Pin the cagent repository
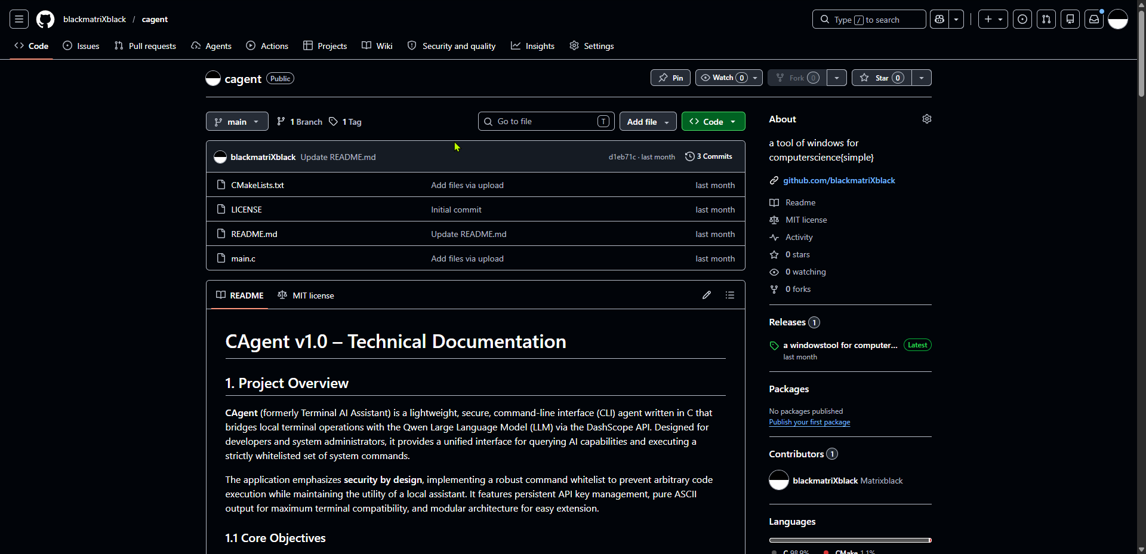1146x554 pixels. 671,78
